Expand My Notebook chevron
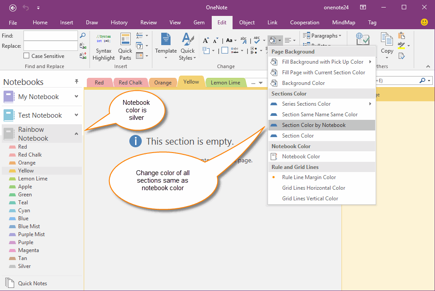The height and width of the screenshot is (291, 435). tap(76, 96)
